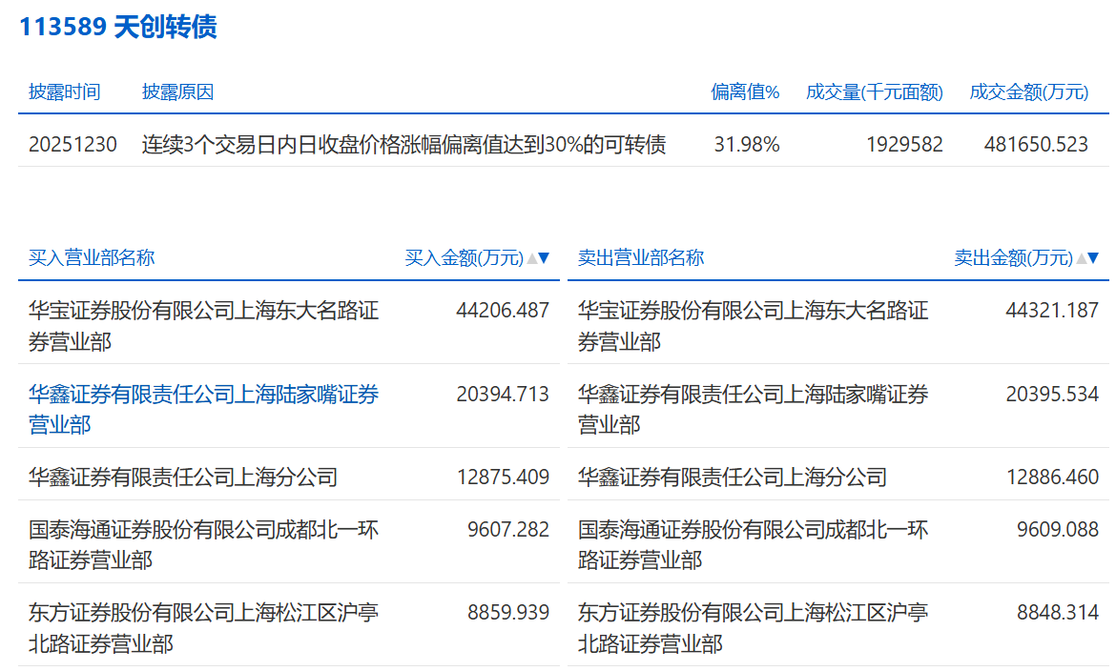Sort by 买入金额(万元) arrows
The width and height of the screenshot is (1116, 671).
(x=538, y=257)
